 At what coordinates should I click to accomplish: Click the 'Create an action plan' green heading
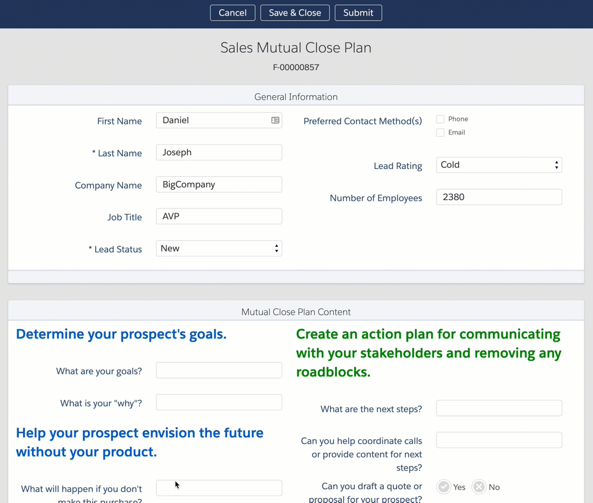pyautogui.click(x=429, y=353)
